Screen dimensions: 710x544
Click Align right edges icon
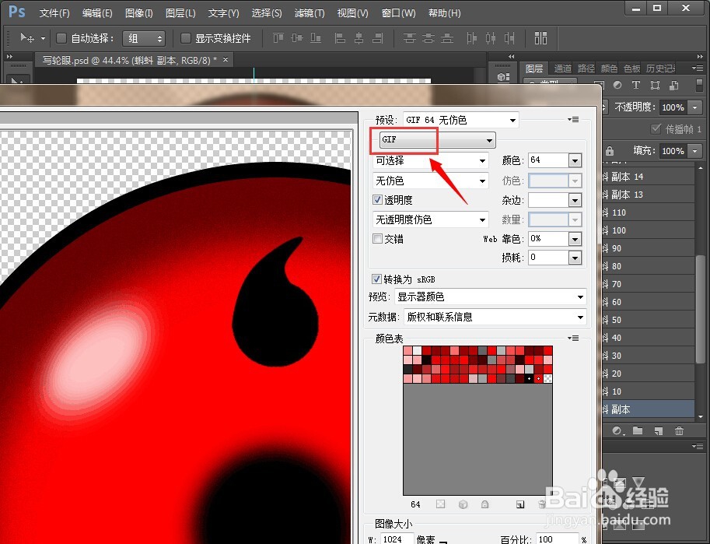378,38
